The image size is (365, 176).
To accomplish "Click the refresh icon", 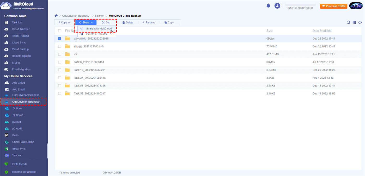I will pyautogui.click(x=360, y=22).
